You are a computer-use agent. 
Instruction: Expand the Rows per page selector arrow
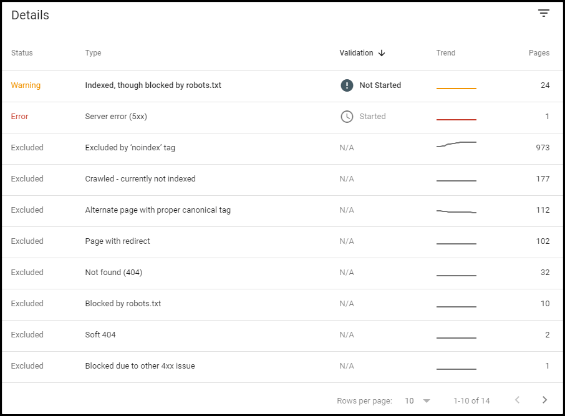click(x=427, y=400)
